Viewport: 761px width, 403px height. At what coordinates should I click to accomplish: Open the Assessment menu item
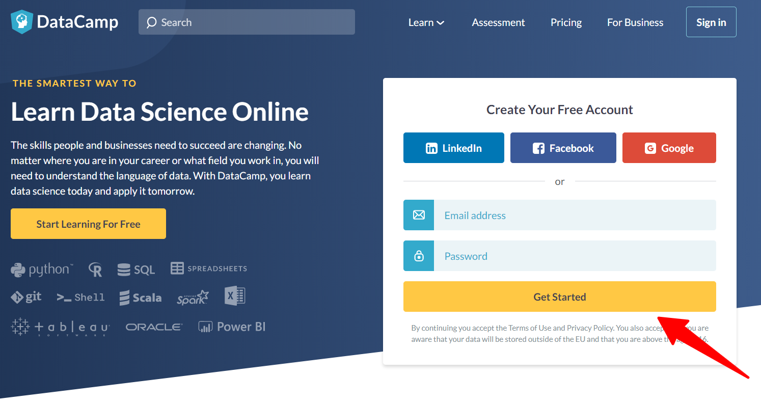coord(498,22)
